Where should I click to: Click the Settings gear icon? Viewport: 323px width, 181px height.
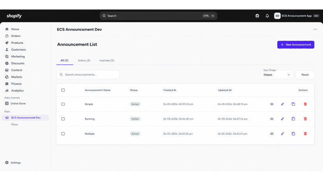click(x=7, y=162)
